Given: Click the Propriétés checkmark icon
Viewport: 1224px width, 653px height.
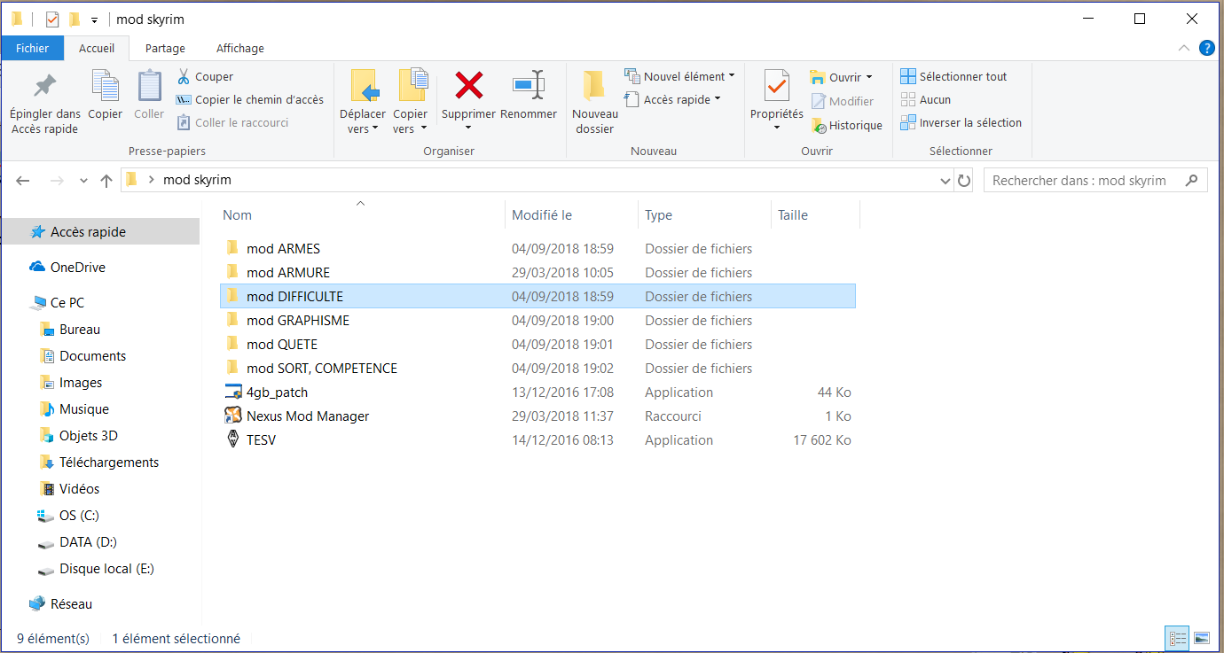Looking at the screenshot, I should (777, 86).
